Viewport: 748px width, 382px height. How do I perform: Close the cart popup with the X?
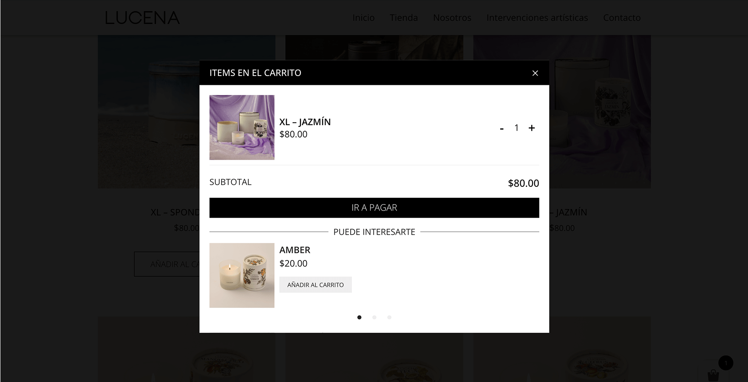[535, 73]
